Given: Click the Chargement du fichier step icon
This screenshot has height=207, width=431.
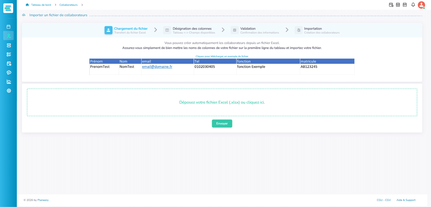Looking at the screenshot, I should 108,30.
